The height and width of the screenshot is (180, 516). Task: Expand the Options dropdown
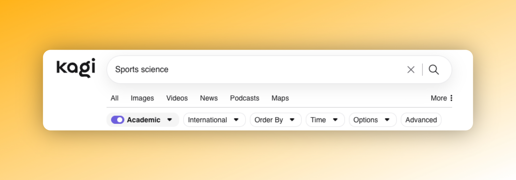[372, 120]
